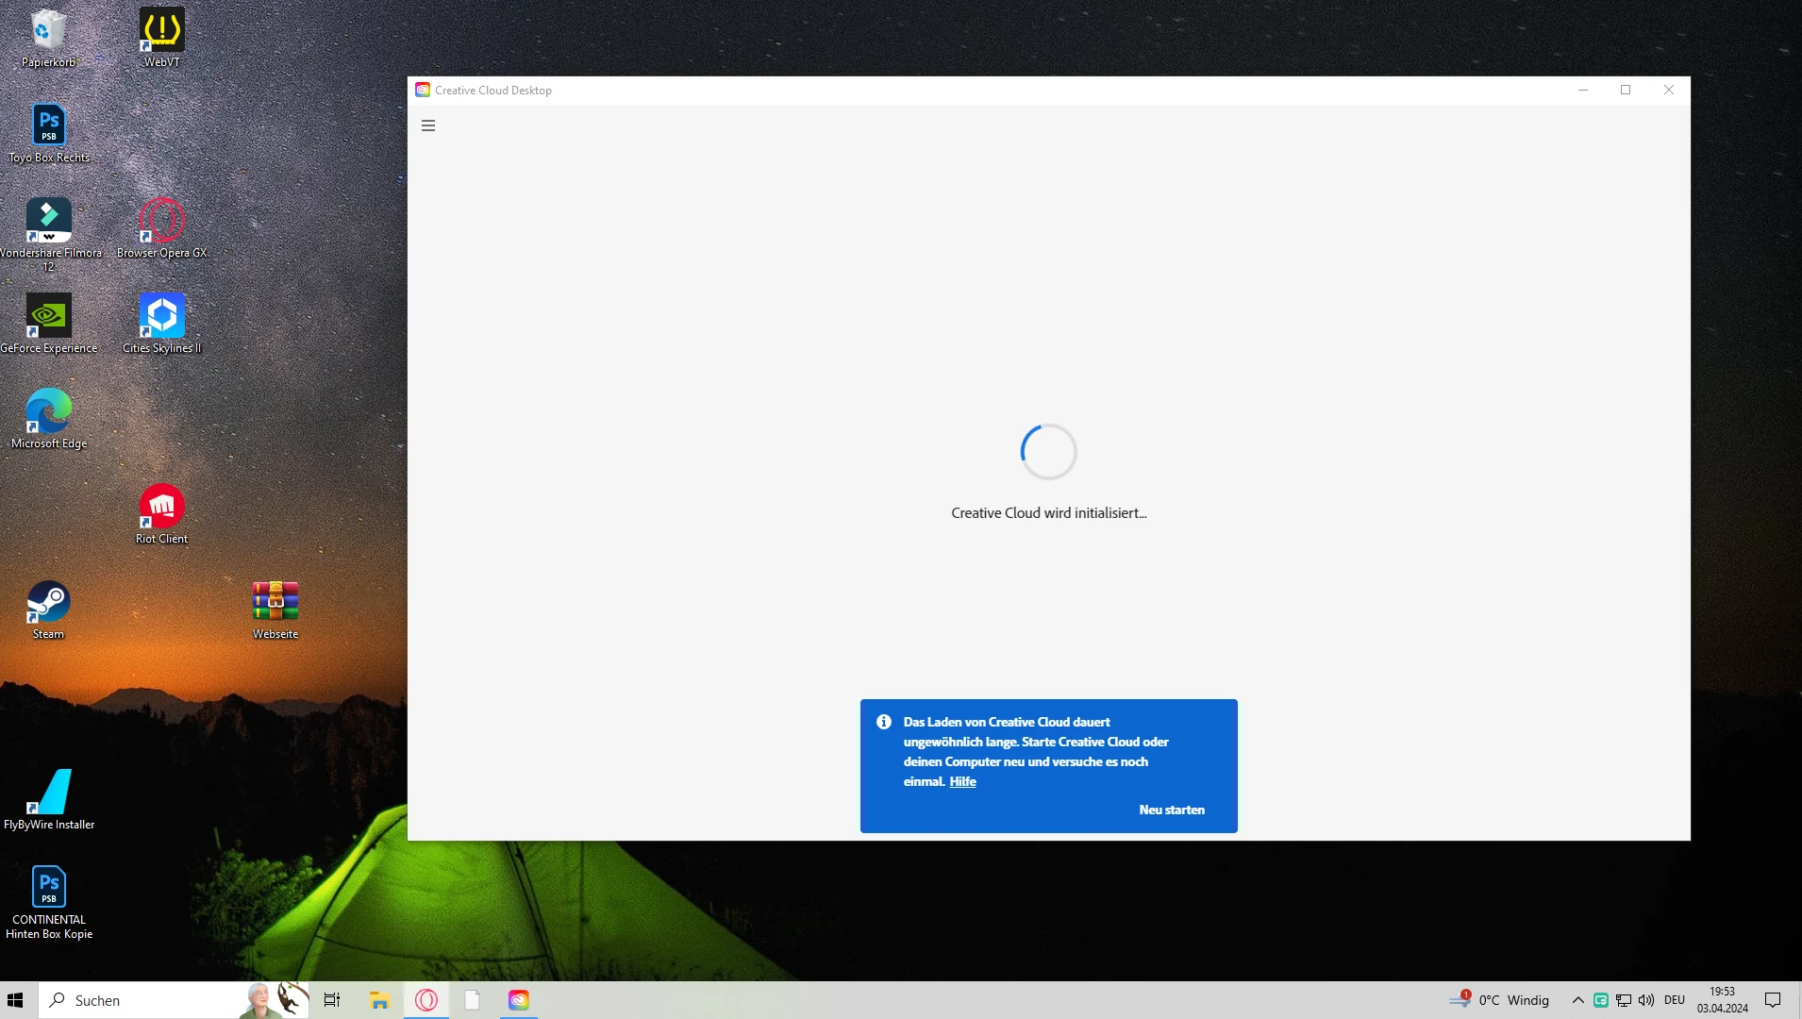Open the hamburger menu in Creative Cloud

[428, 125]
